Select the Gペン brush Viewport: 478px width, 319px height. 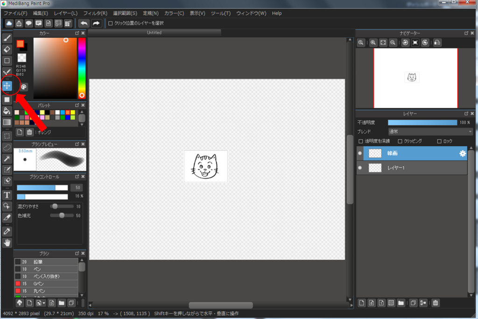click(46, 284)
